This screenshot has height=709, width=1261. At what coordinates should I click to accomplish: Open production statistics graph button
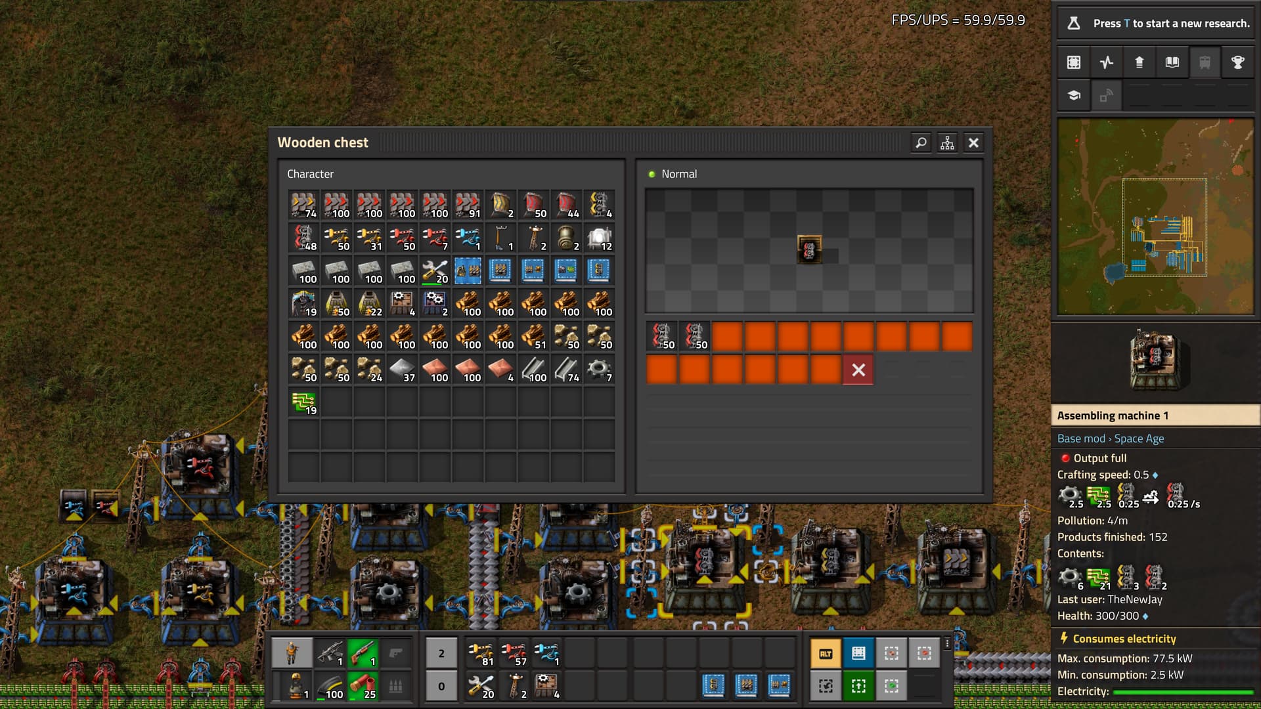(x=1107, y=62)
